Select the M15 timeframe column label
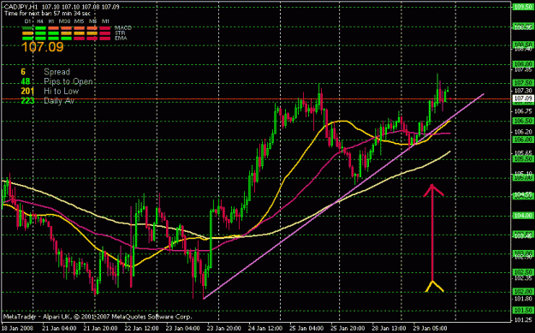 (x=79, y=21)
